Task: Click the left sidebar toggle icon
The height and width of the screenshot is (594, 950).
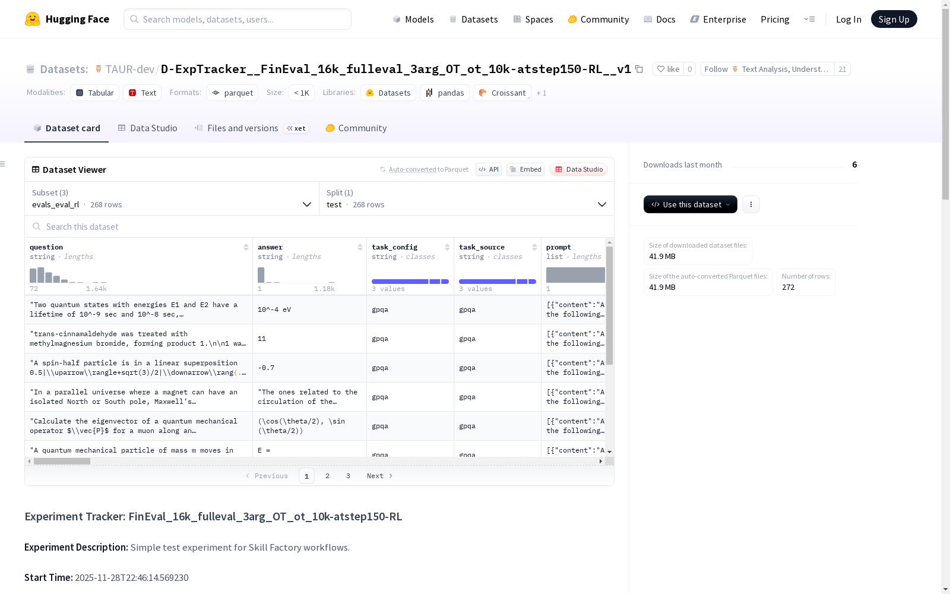Action: tap(3, 164)
